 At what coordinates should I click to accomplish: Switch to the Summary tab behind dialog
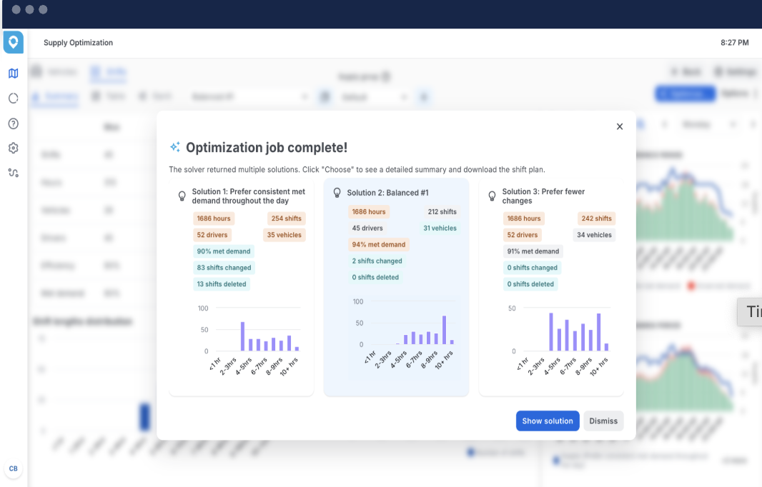point(56,96)
